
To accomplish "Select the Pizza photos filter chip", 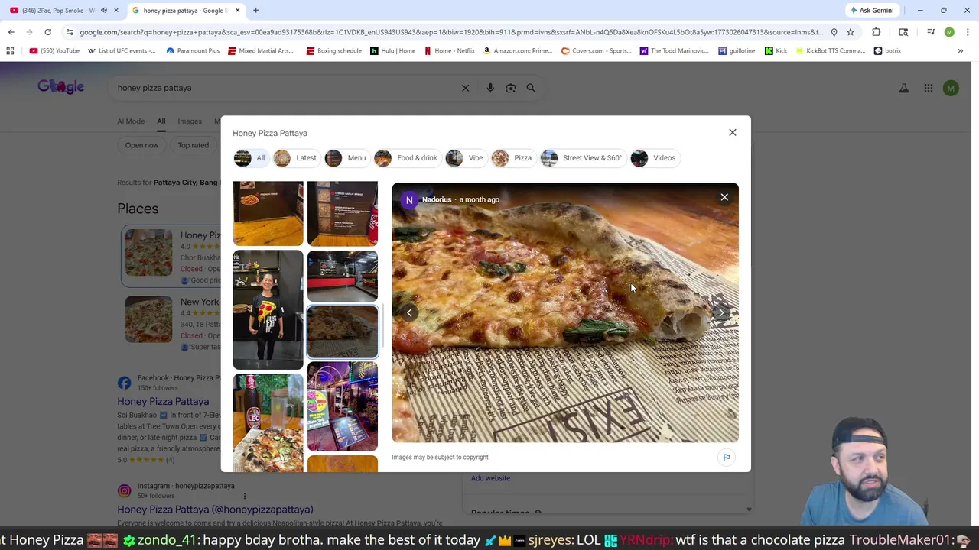I will tap(512, 158).
